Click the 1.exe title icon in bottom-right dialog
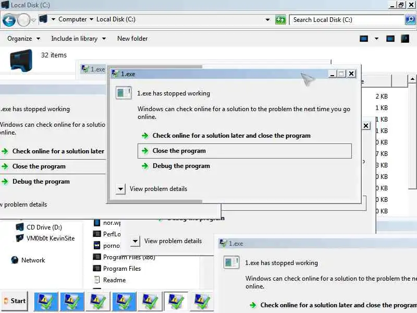 tap(223, 243)
